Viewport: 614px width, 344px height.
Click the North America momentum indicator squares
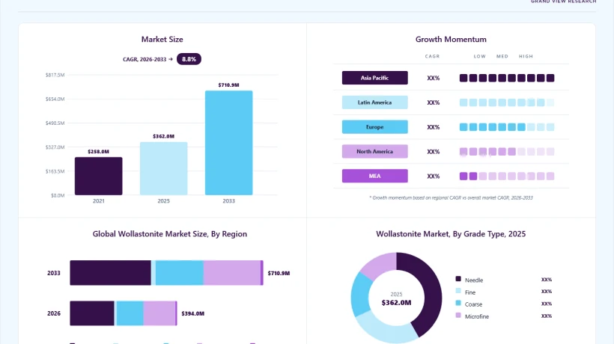(x=507, y=152)
